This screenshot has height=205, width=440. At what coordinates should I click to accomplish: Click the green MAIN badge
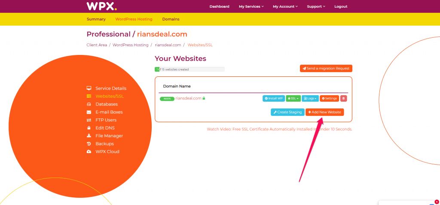167,99
